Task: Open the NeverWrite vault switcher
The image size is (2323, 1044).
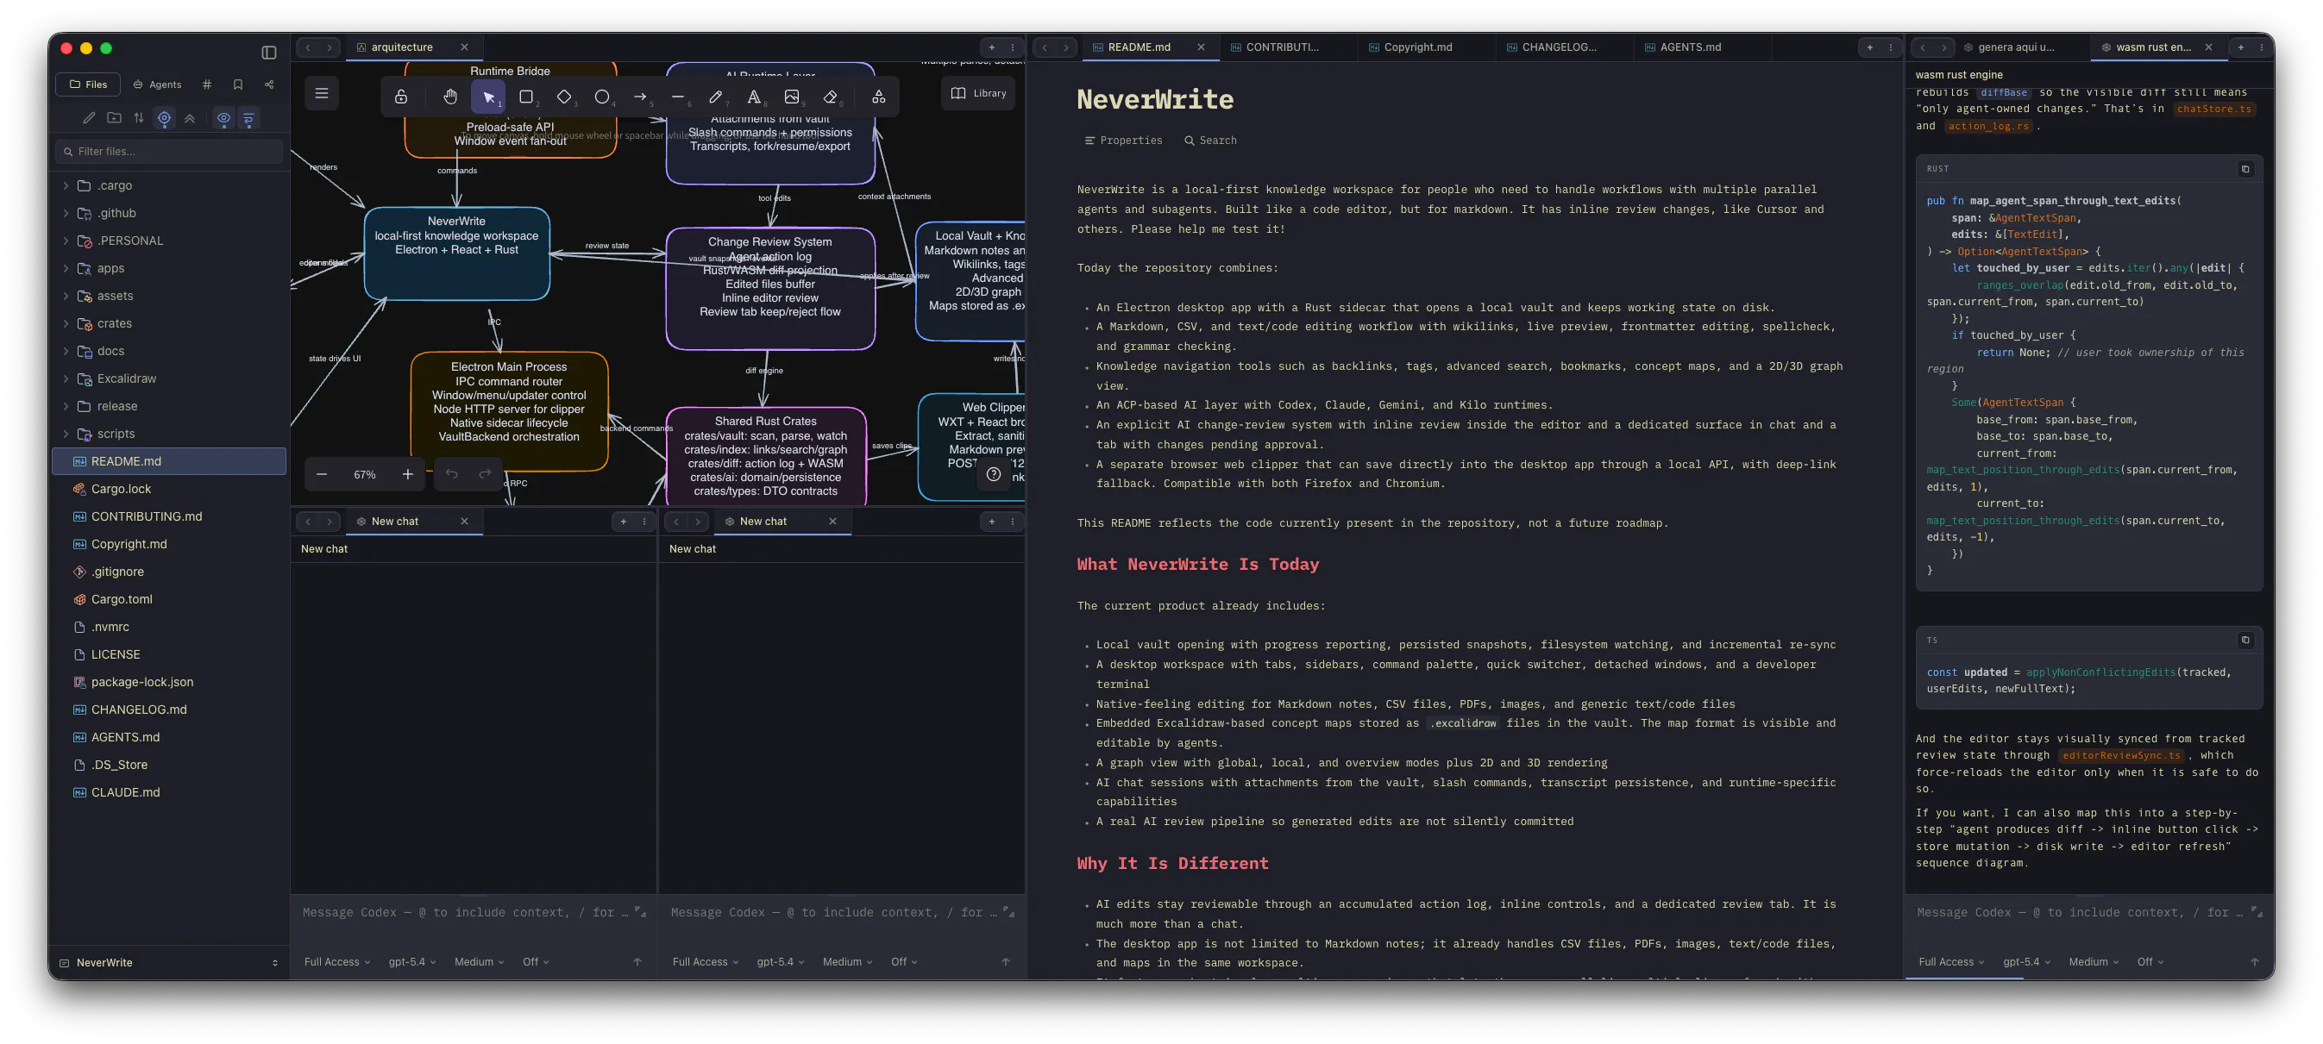Action: (x=170, y=963)
